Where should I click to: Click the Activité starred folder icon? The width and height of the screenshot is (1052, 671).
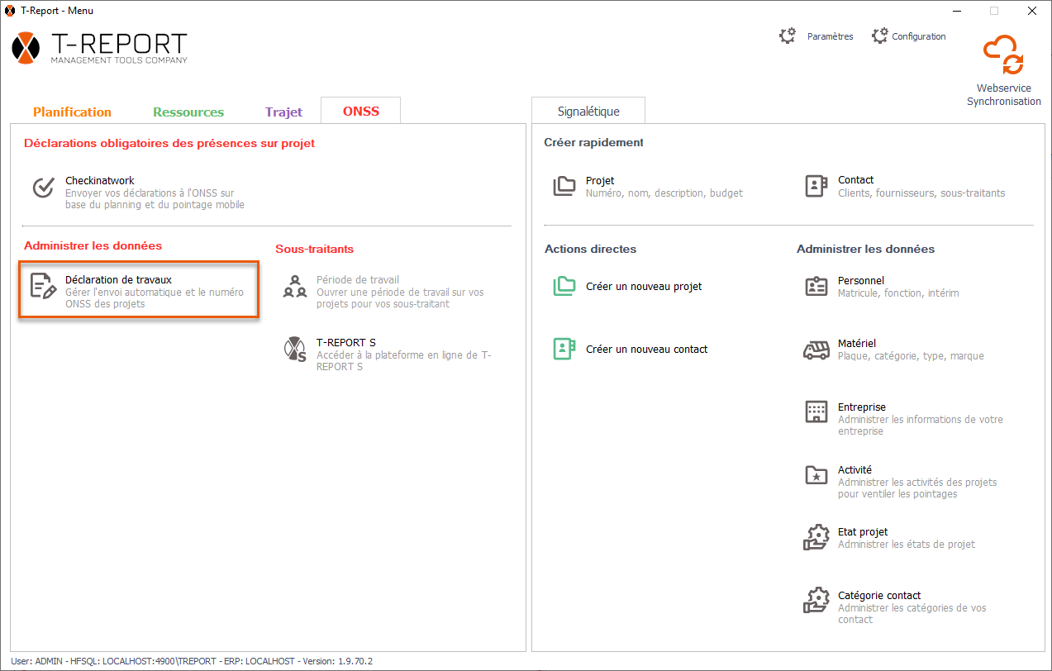pos(816,475)
